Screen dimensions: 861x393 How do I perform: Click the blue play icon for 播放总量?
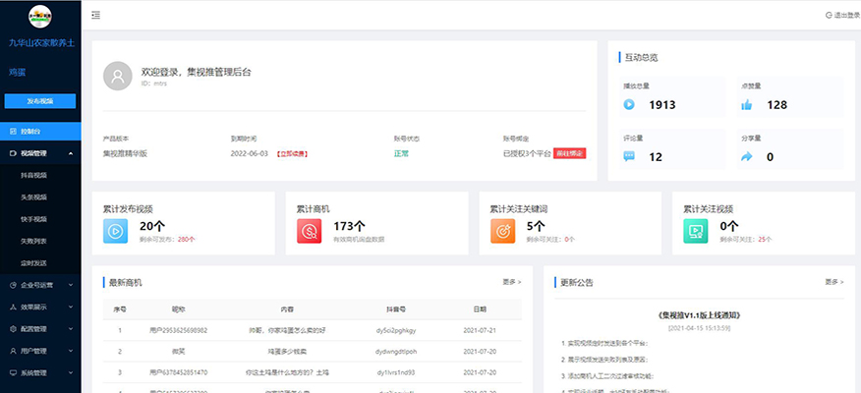[629, 105]
